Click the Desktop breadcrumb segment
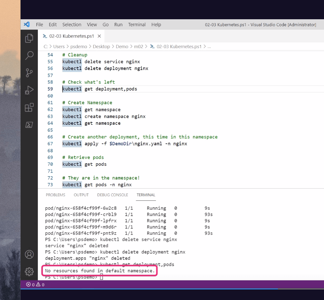The height and width of the screenshot is (300, 324). pyautogui.click(x=102, y=46)
